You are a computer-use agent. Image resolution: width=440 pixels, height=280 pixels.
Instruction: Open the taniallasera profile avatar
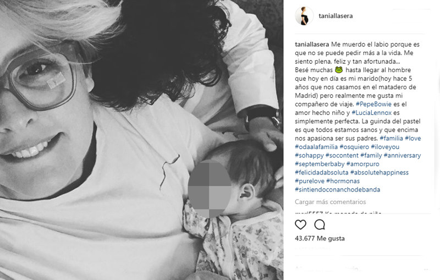point(304,16)
